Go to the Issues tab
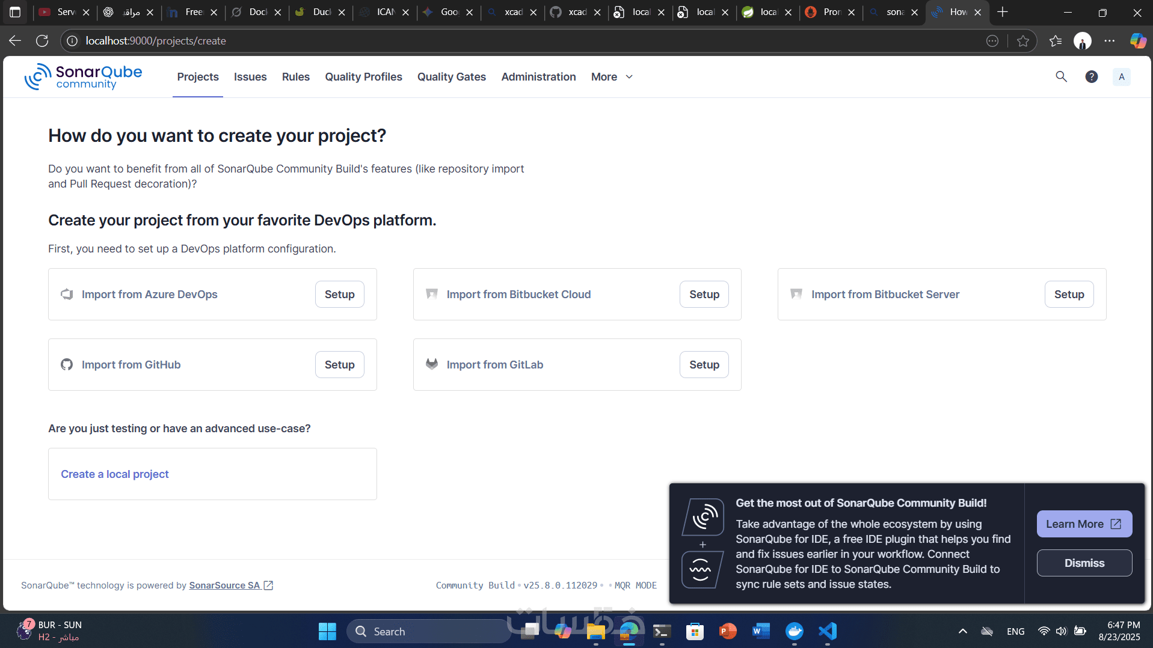 point(250,77)
